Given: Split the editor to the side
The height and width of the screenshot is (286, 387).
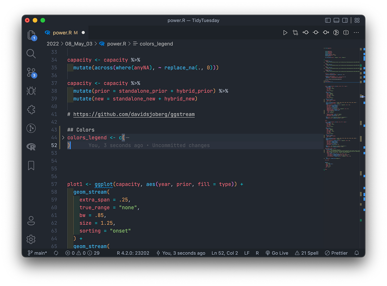Looking at the screenshot, I should (346, 33).
